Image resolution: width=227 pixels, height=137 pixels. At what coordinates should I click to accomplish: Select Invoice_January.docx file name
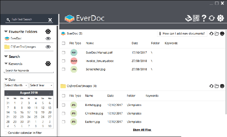[x=100, y=61]
